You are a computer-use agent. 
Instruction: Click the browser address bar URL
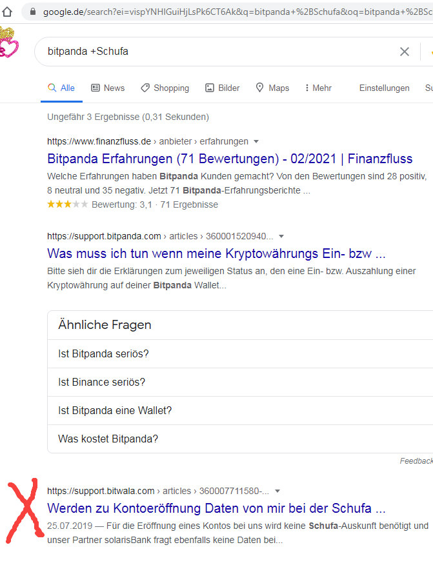click(x=238, y=12)
